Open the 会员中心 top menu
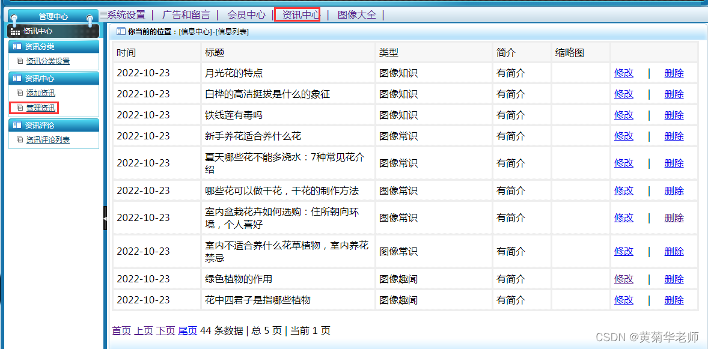Screen dimensions: 708x349 [246, 15]
